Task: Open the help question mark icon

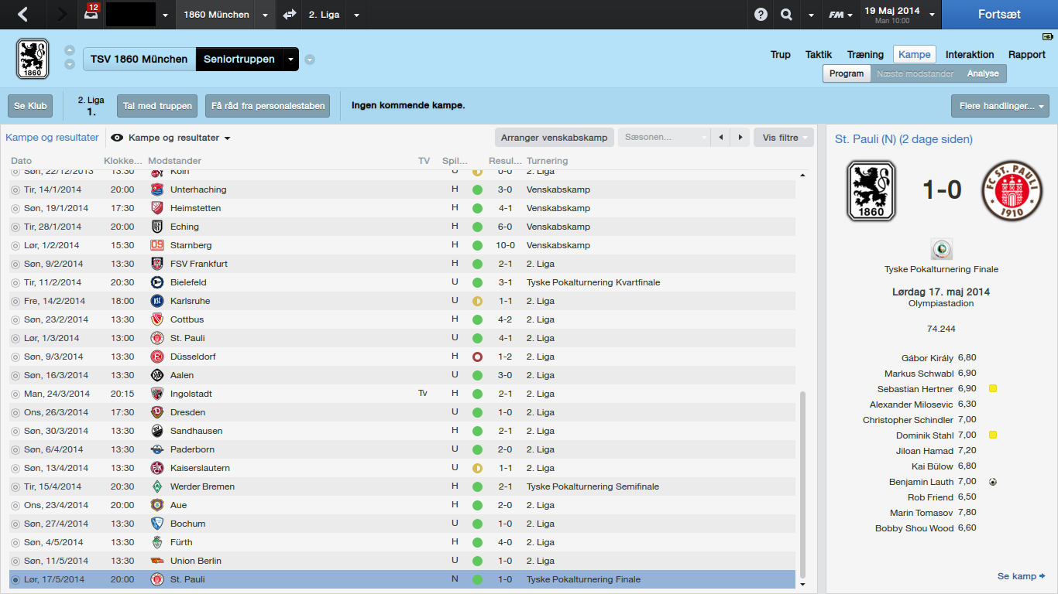Action: [761, 15]
